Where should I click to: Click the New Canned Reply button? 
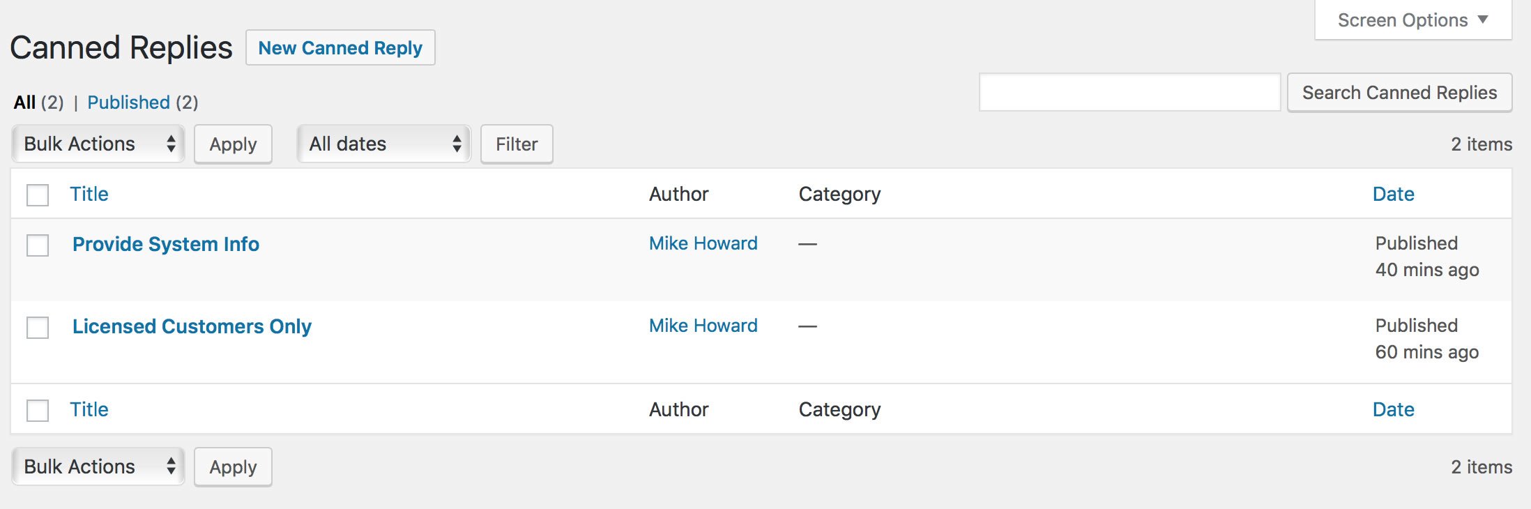[340, 48]
